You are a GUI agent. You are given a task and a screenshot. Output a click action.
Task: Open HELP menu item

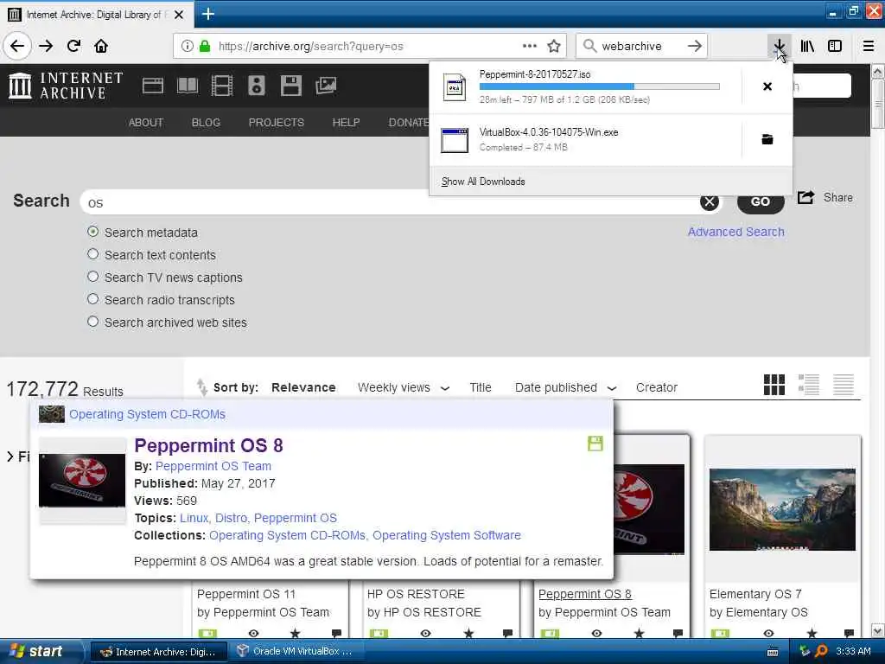coord(346,123)
